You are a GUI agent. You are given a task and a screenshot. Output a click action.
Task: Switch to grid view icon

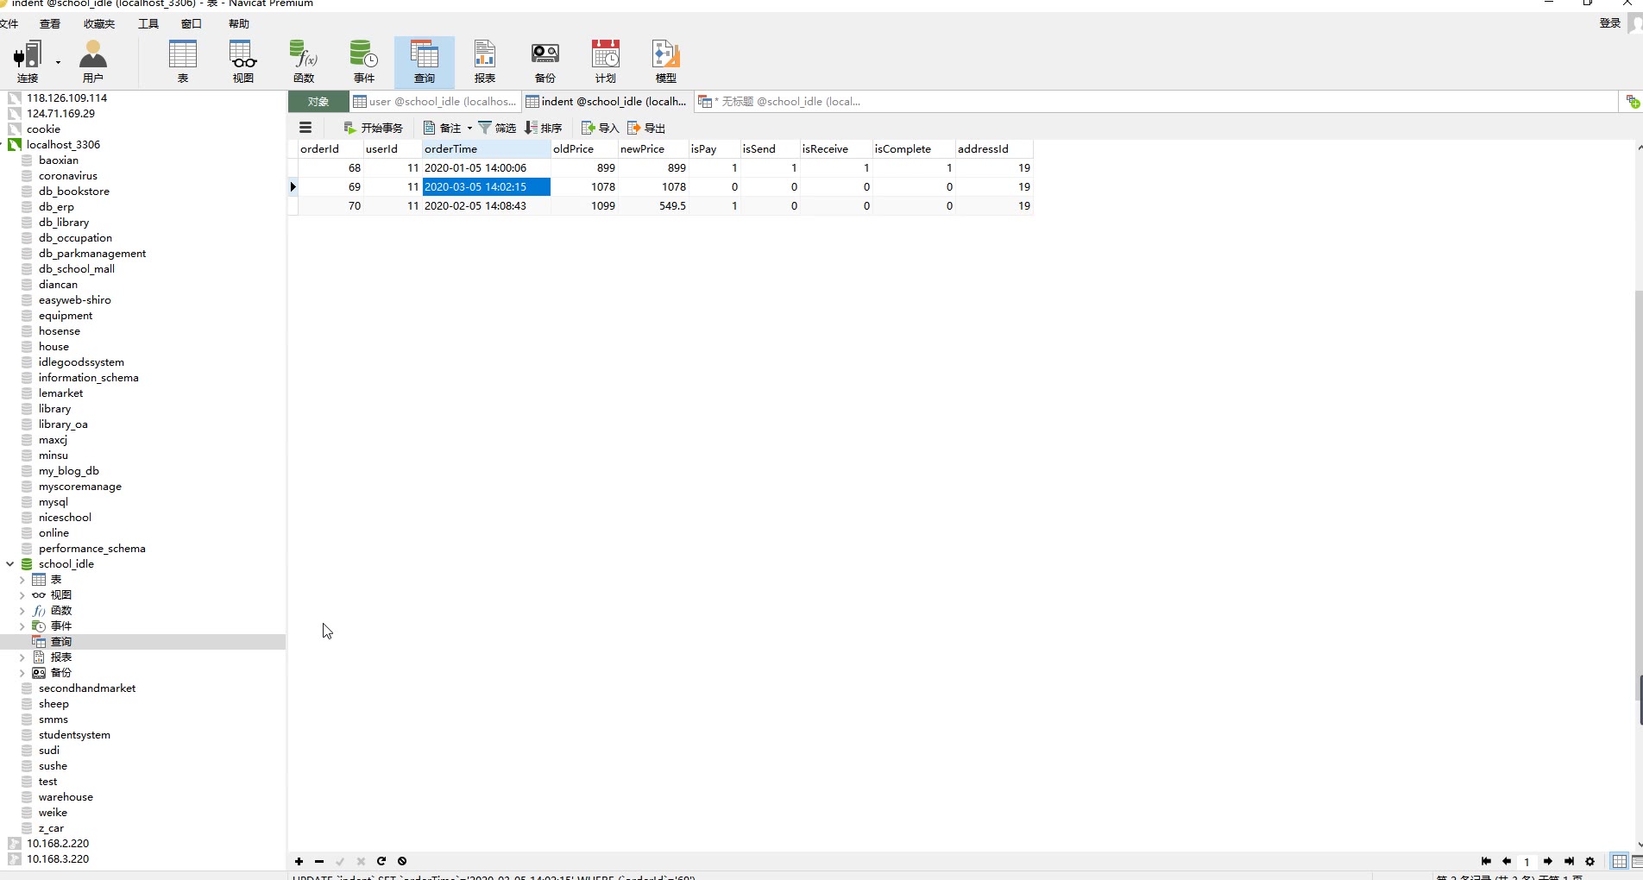(x=1620, y=861)
